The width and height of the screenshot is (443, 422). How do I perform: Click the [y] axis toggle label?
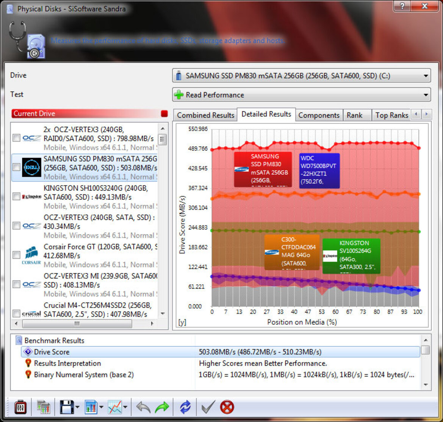tap(182, 322)
